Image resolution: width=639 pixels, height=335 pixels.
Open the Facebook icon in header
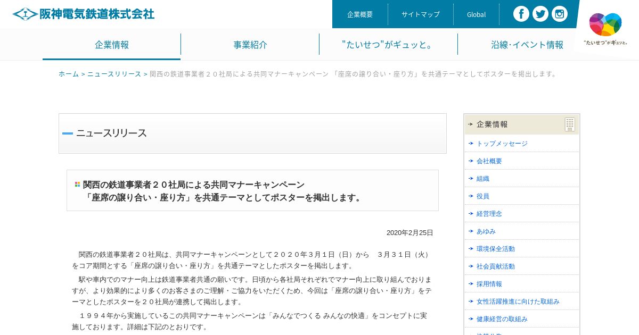tap(521, 14)
